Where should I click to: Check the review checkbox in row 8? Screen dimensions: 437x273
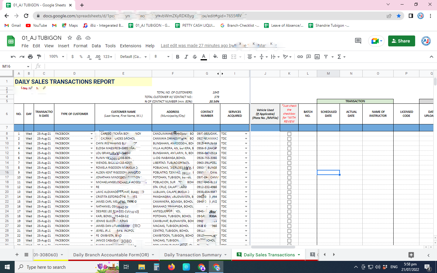(x=289, y=134)
